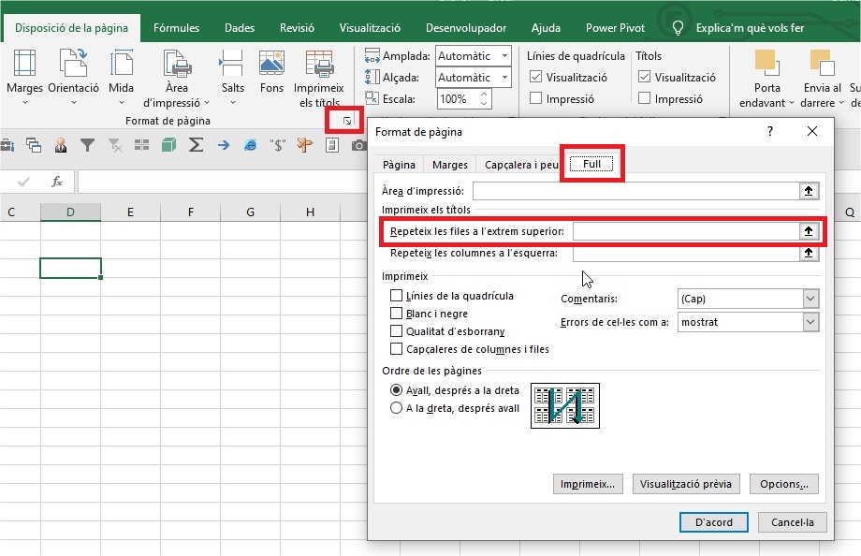
Task: Click Imprimeix els títols button
Action: point(319,78)
